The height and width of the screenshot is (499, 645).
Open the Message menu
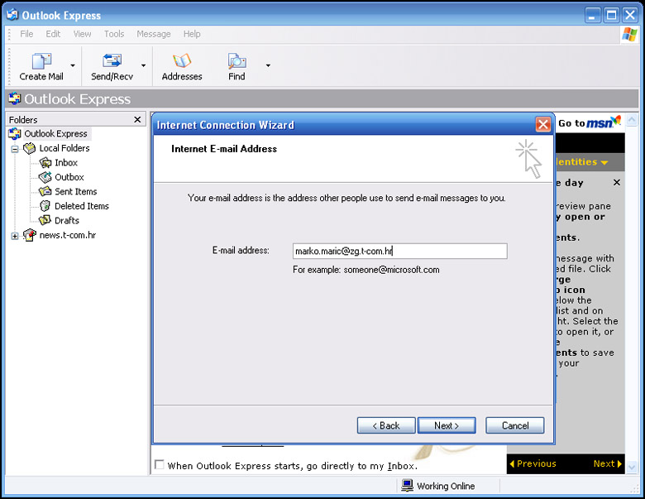tap(154, 34)
